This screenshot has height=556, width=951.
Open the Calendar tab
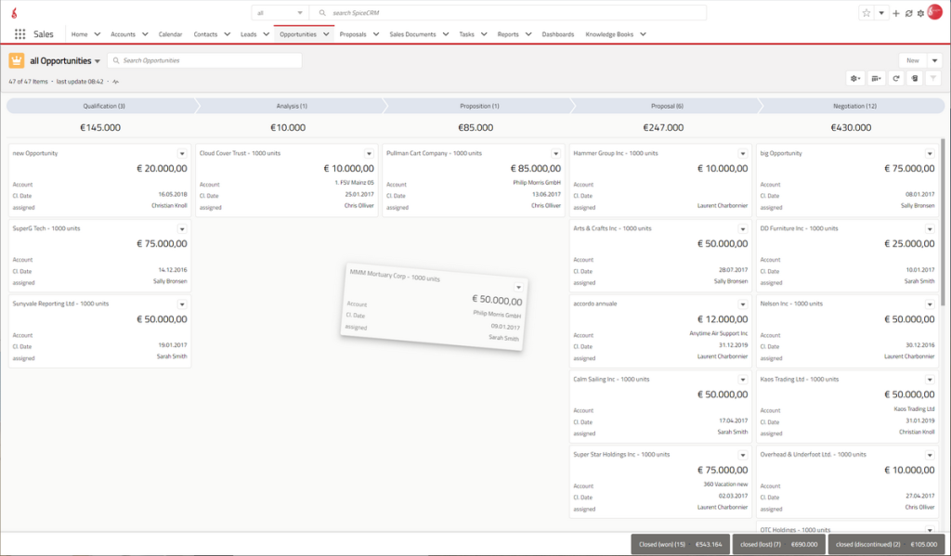[170, 34]
